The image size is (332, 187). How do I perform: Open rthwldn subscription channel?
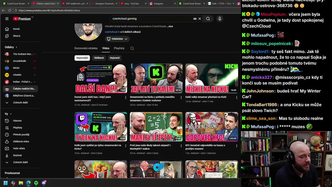tap(20, 75)
